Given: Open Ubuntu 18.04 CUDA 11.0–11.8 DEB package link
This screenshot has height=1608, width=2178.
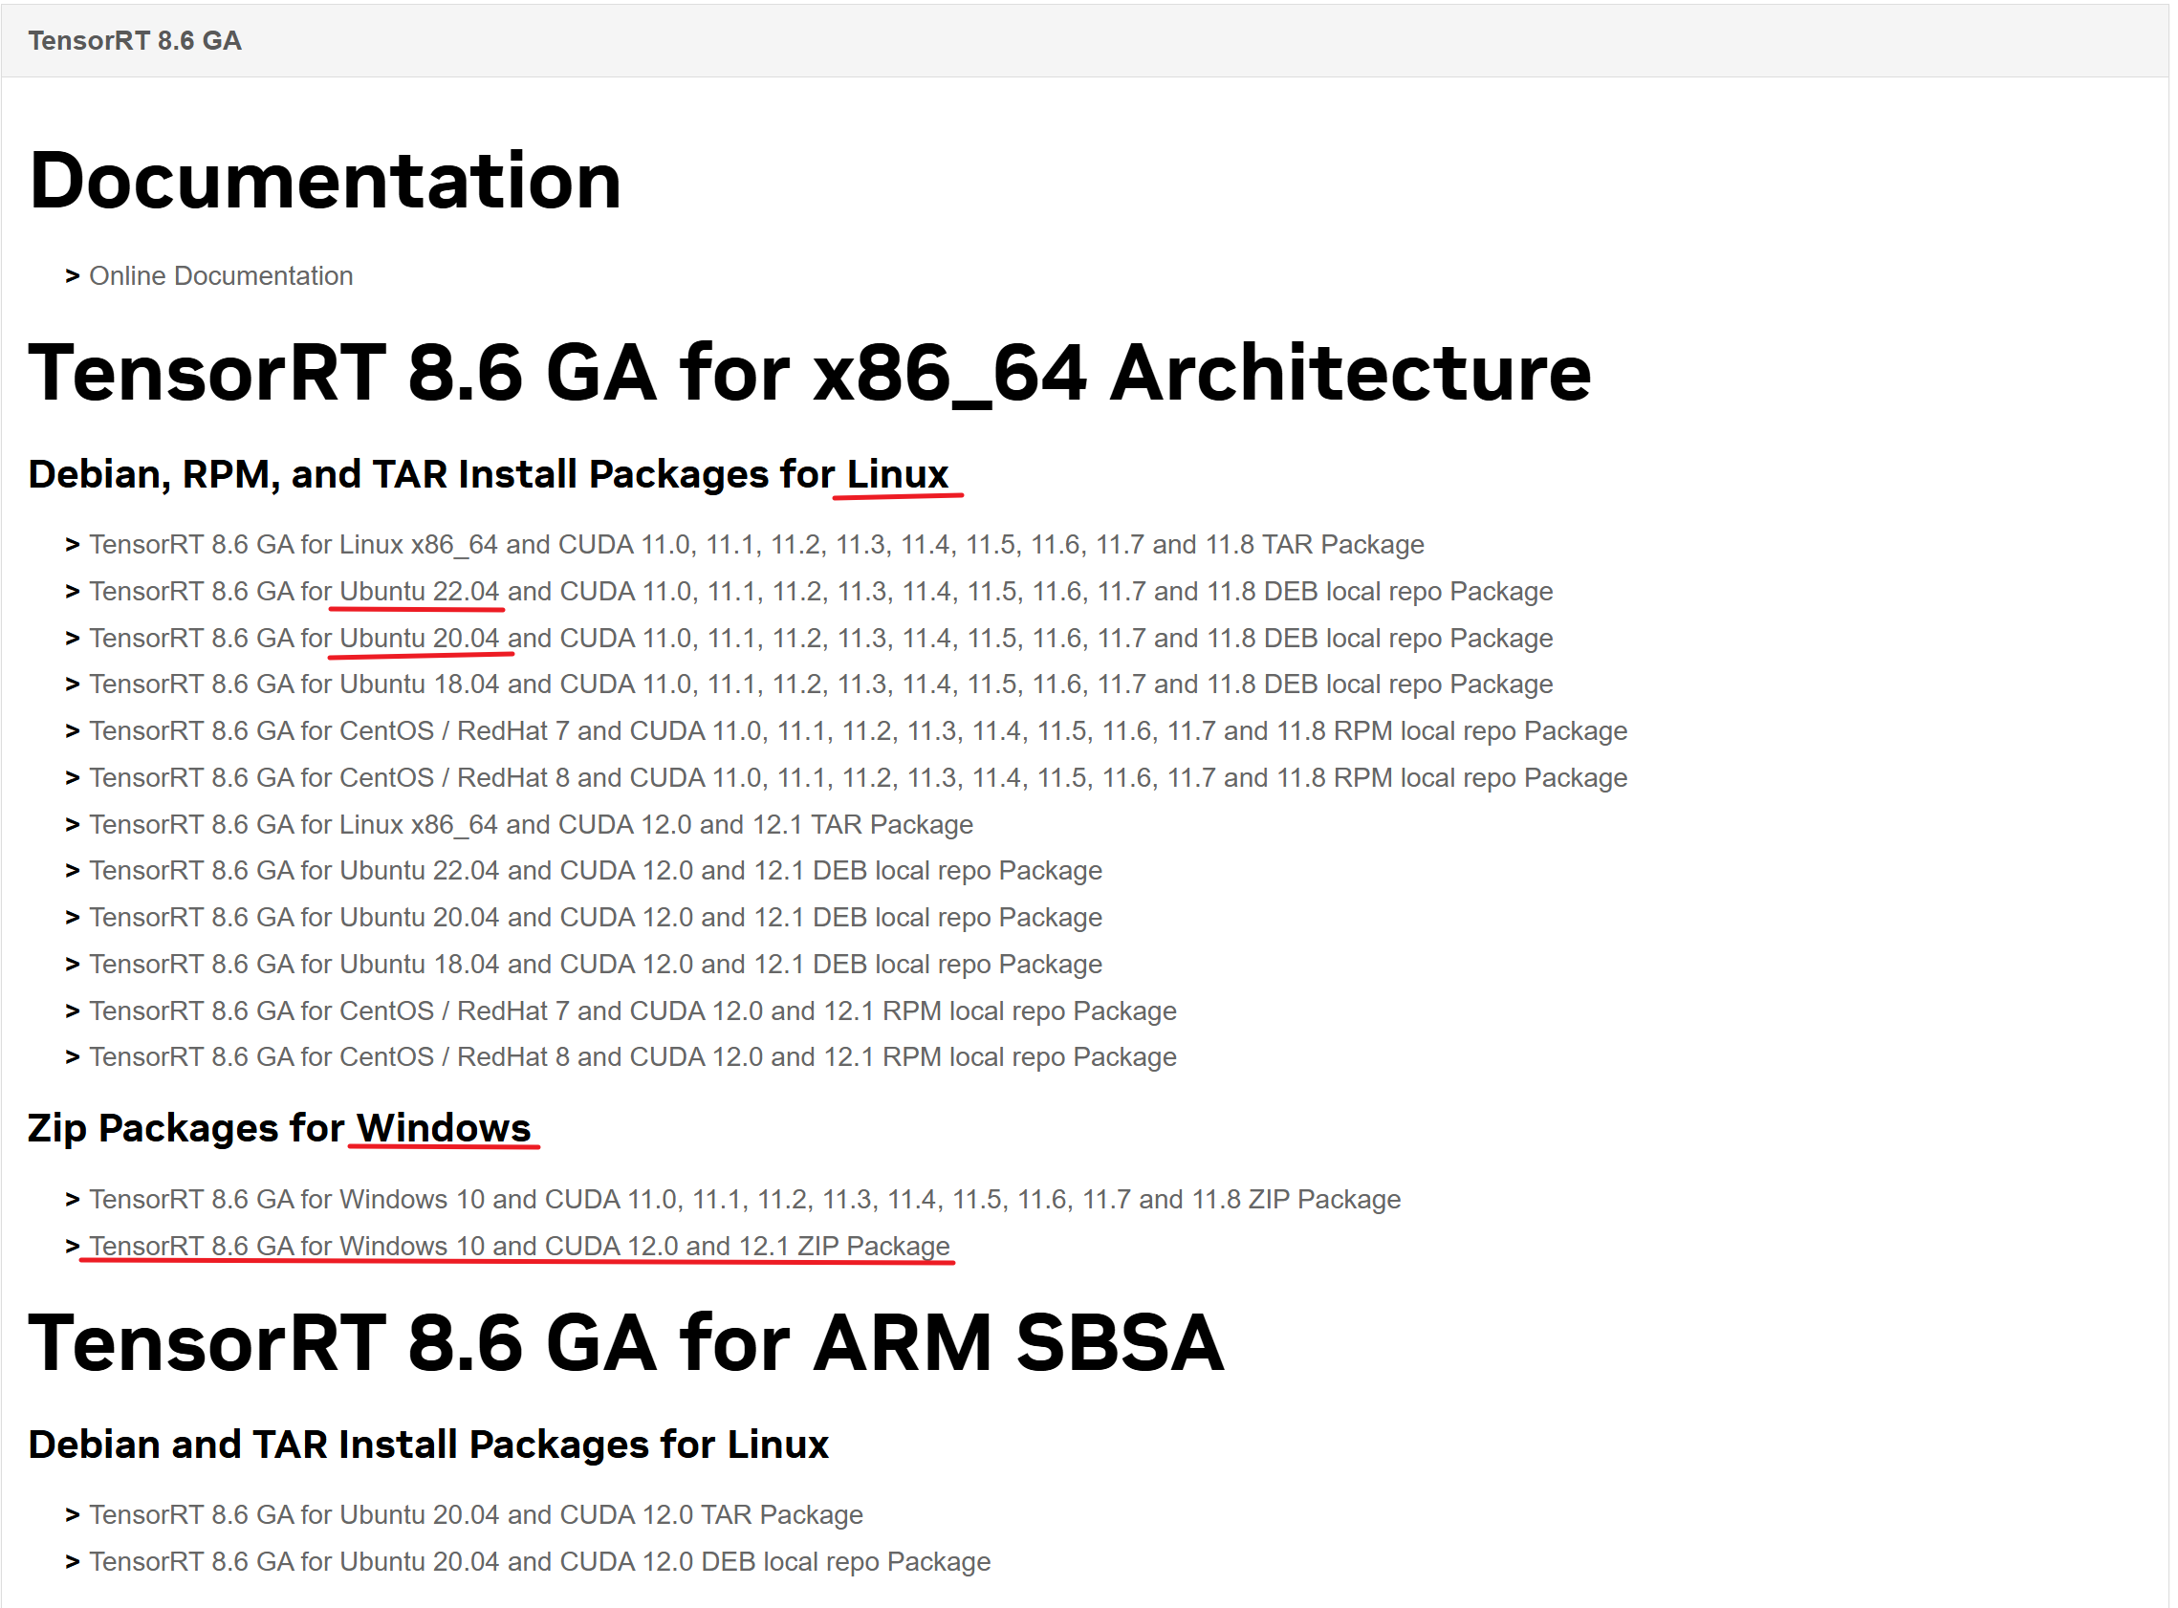Looking at the screenshot, I should (820, 684).
